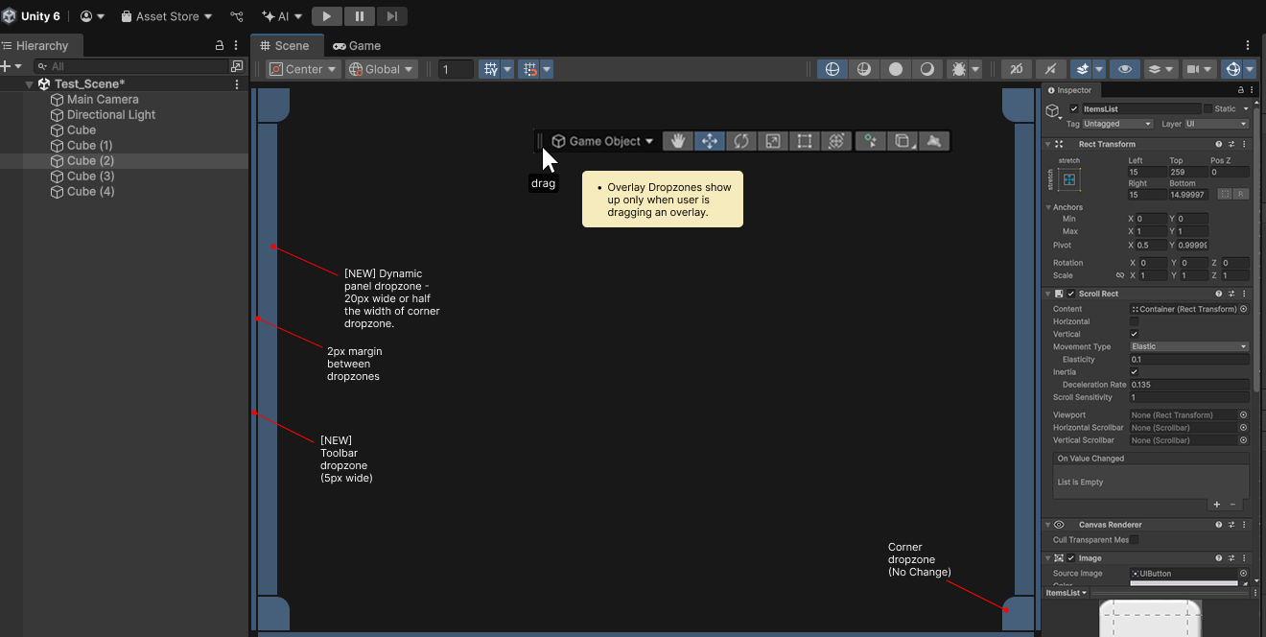Open Hierarchy panel three-dot options menu
Image resolution: width=1266 pixels, height=637 pixels.
[x=236, y=45]
